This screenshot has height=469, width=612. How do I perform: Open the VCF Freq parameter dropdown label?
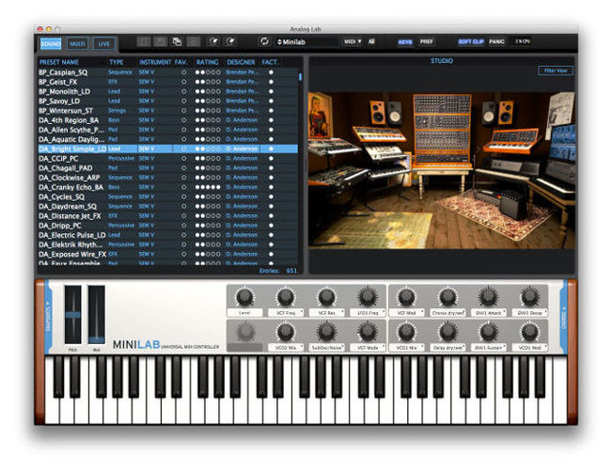(286, 313)
